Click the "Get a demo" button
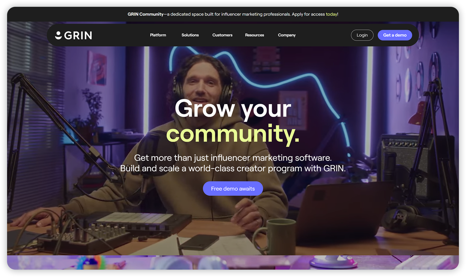466x277 pixels. click(x=395, y=35)
